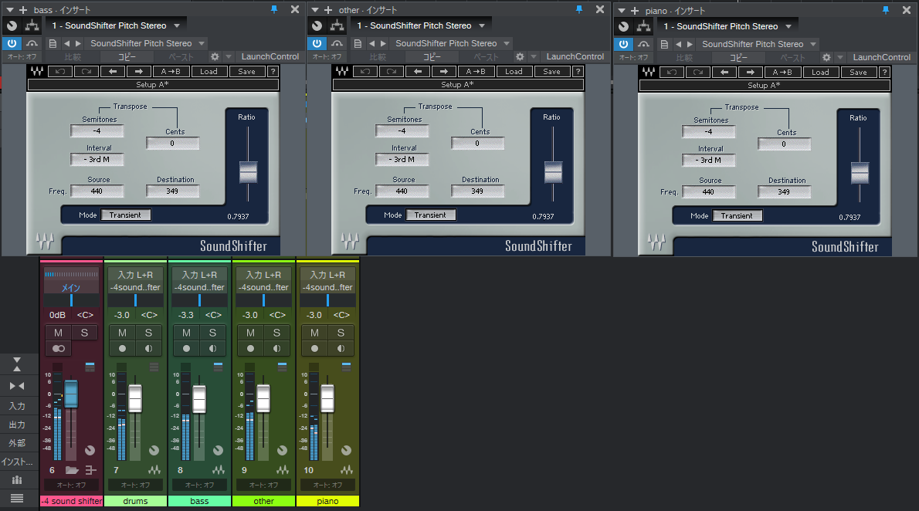Open the Transient mode dropdown in the bass plugin

click(125, 215)
